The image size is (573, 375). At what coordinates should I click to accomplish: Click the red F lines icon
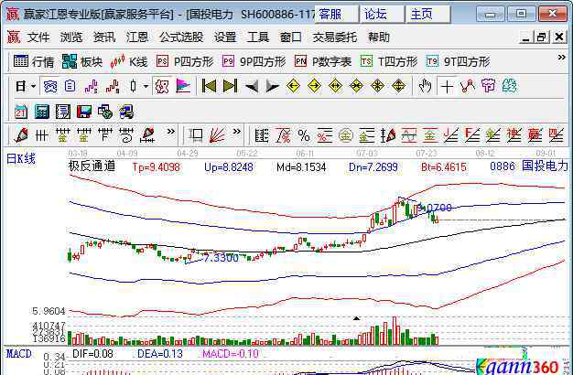(471, 136)
